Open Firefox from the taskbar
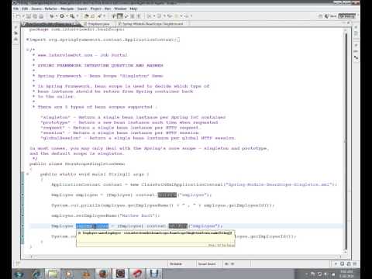The width and height of the screenshot is (372, 279). [x=103, y=274]
